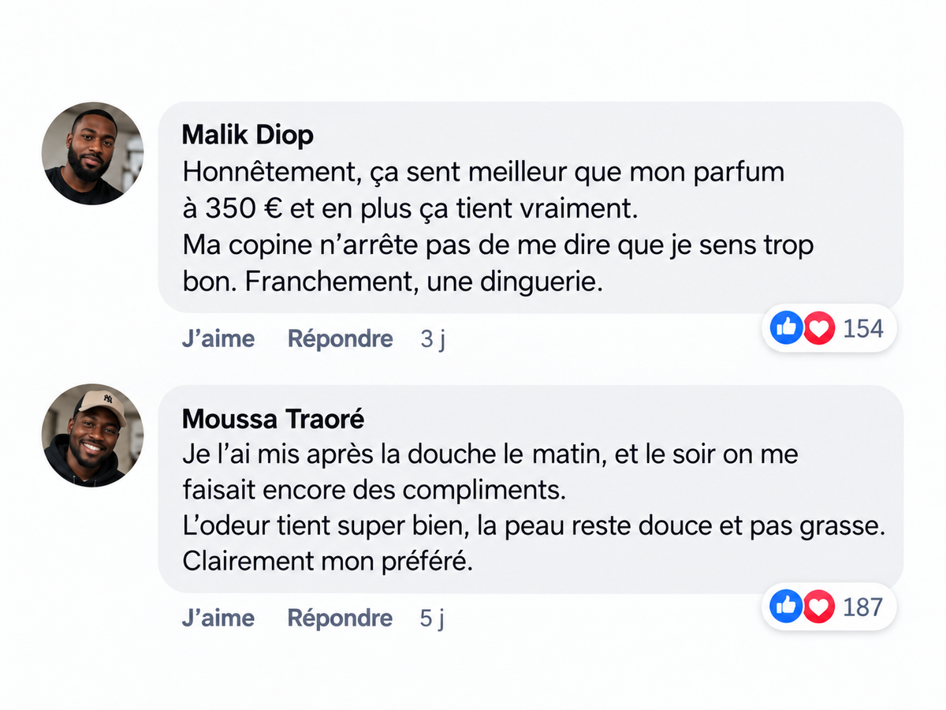
Task: Click the sentence 'Franchement, une dinguerie.'
Action: (424, 282)
